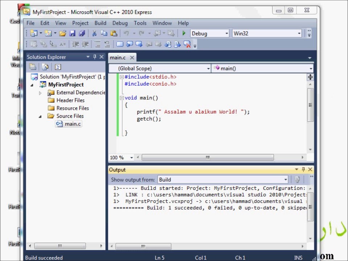Viewport: 348px width, 261px height.
Task: Toggle the Solution Explorer auto-hide pin
Action: (x=95, y=57)
